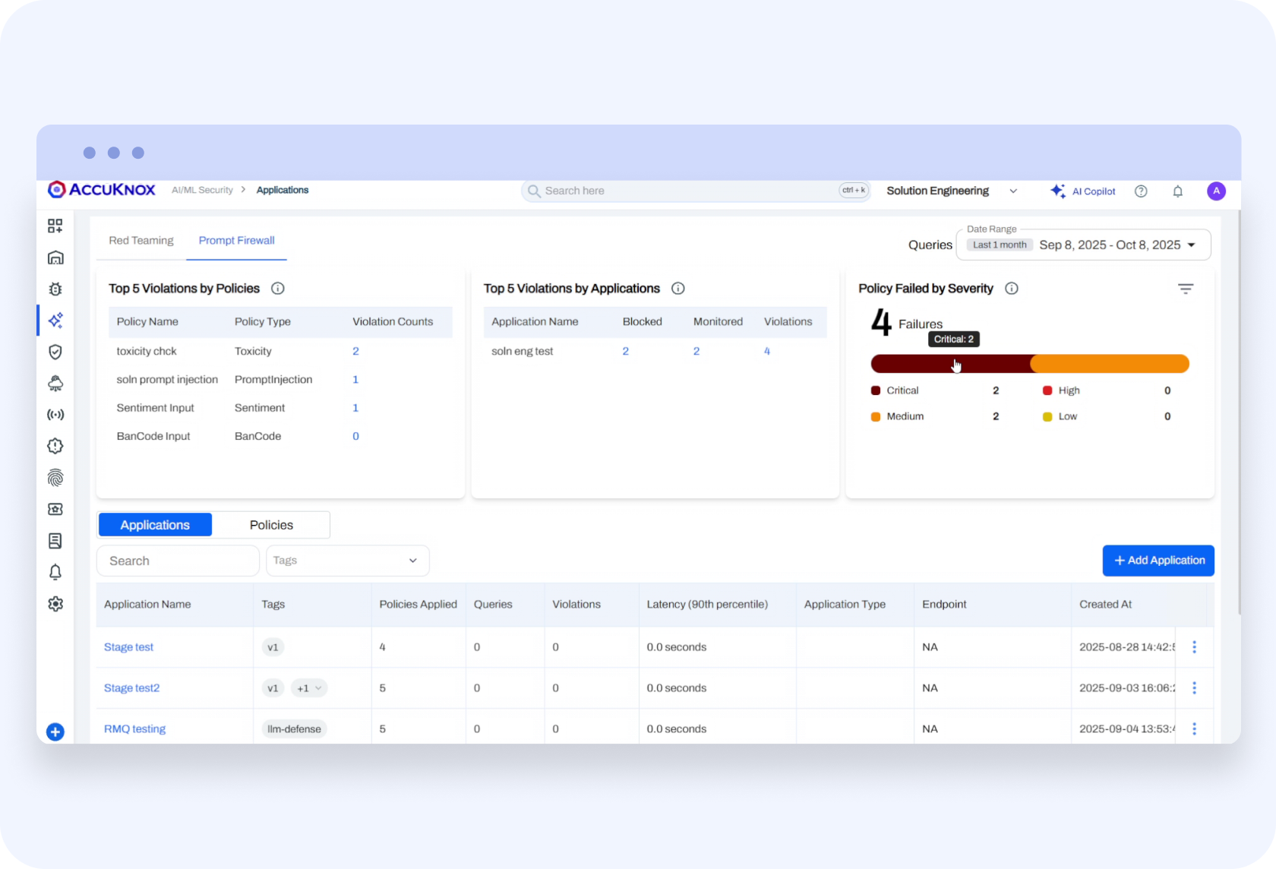Open the AI Copilot sparkle icon
This screenshot has height=869, width=1276.
[1057, 191]
